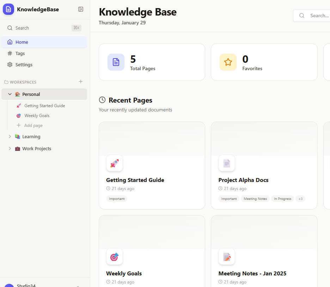Open the Weekly Goals card
Viewport: 330px width, 287px height.
152,251
